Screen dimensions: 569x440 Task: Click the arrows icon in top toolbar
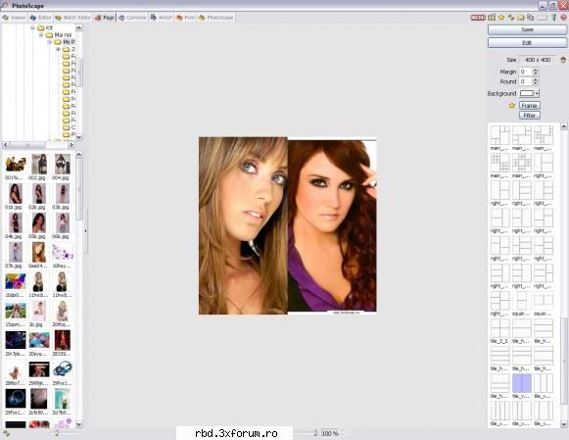click(511, 18)
